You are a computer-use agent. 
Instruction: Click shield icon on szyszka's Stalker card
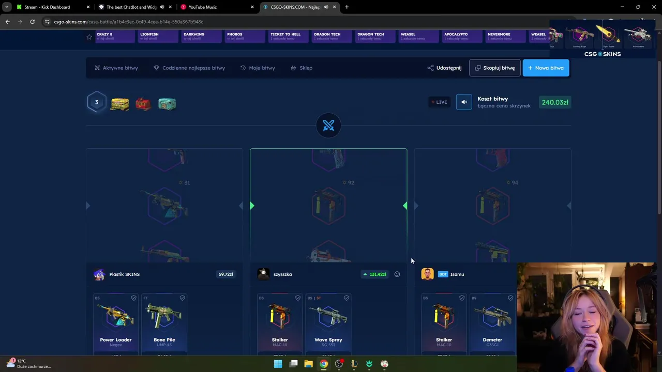click(297, 298)
